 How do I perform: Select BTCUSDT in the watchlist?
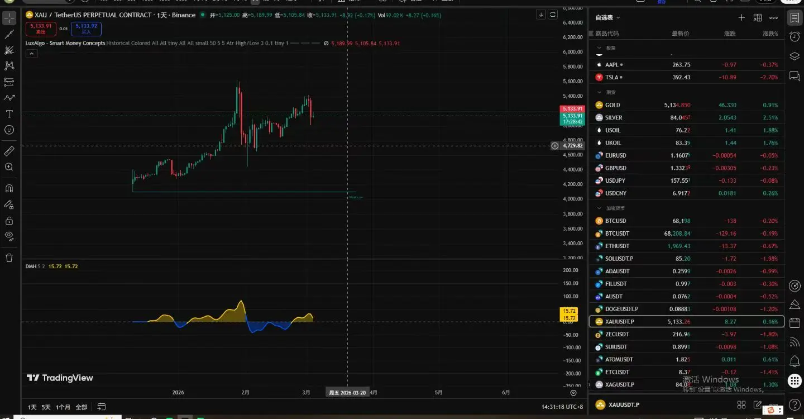(x=687, y=234)
